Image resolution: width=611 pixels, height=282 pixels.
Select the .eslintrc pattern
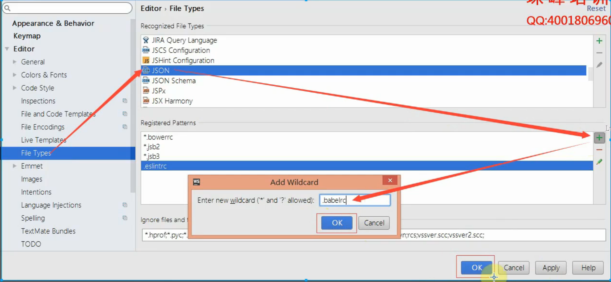pos(367,166)
